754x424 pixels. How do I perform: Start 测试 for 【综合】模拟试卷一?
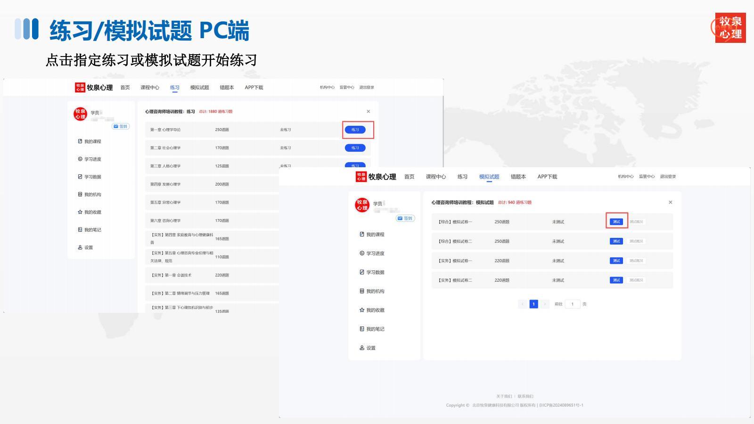(x=616, y=221)
